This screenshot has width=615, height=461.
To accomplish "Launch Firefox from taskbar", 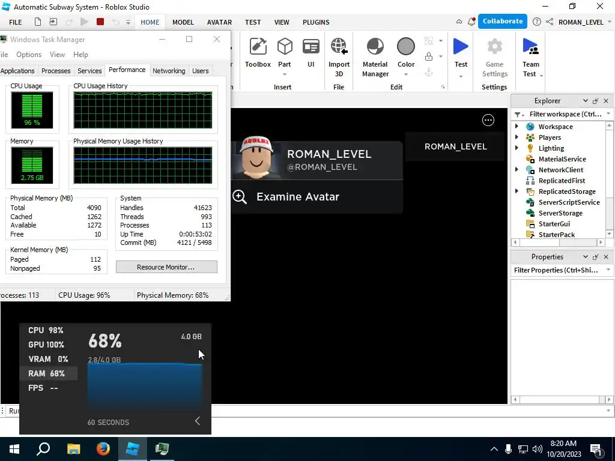I will tap(103, 449).
